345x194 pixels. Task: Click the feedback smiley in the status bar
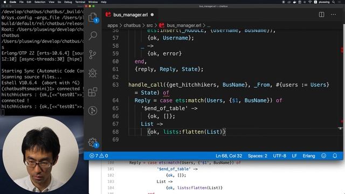pos(323,156)
